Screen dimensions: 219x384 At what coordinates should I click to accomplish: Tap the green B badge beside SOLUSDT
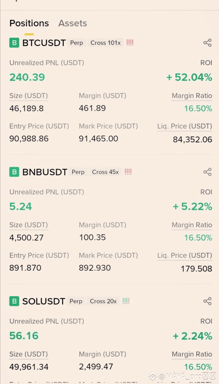click(14, 301)
